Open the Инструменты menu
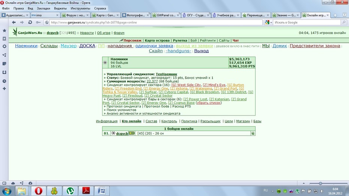Screen dimensions: 349x196 80,8
